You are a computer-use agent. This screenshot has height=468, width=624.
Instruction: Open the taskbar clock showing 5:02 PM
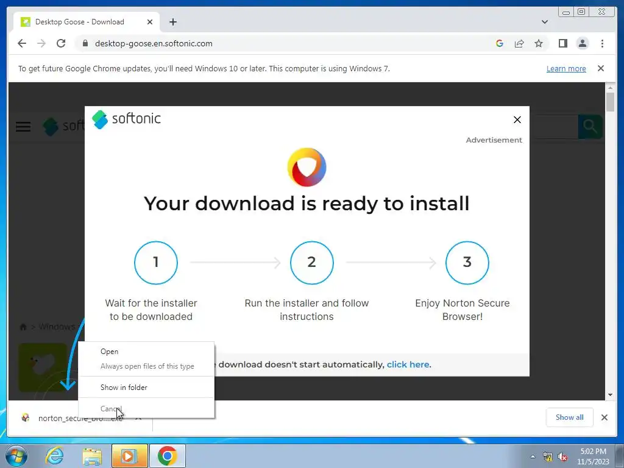click(593, 456)
